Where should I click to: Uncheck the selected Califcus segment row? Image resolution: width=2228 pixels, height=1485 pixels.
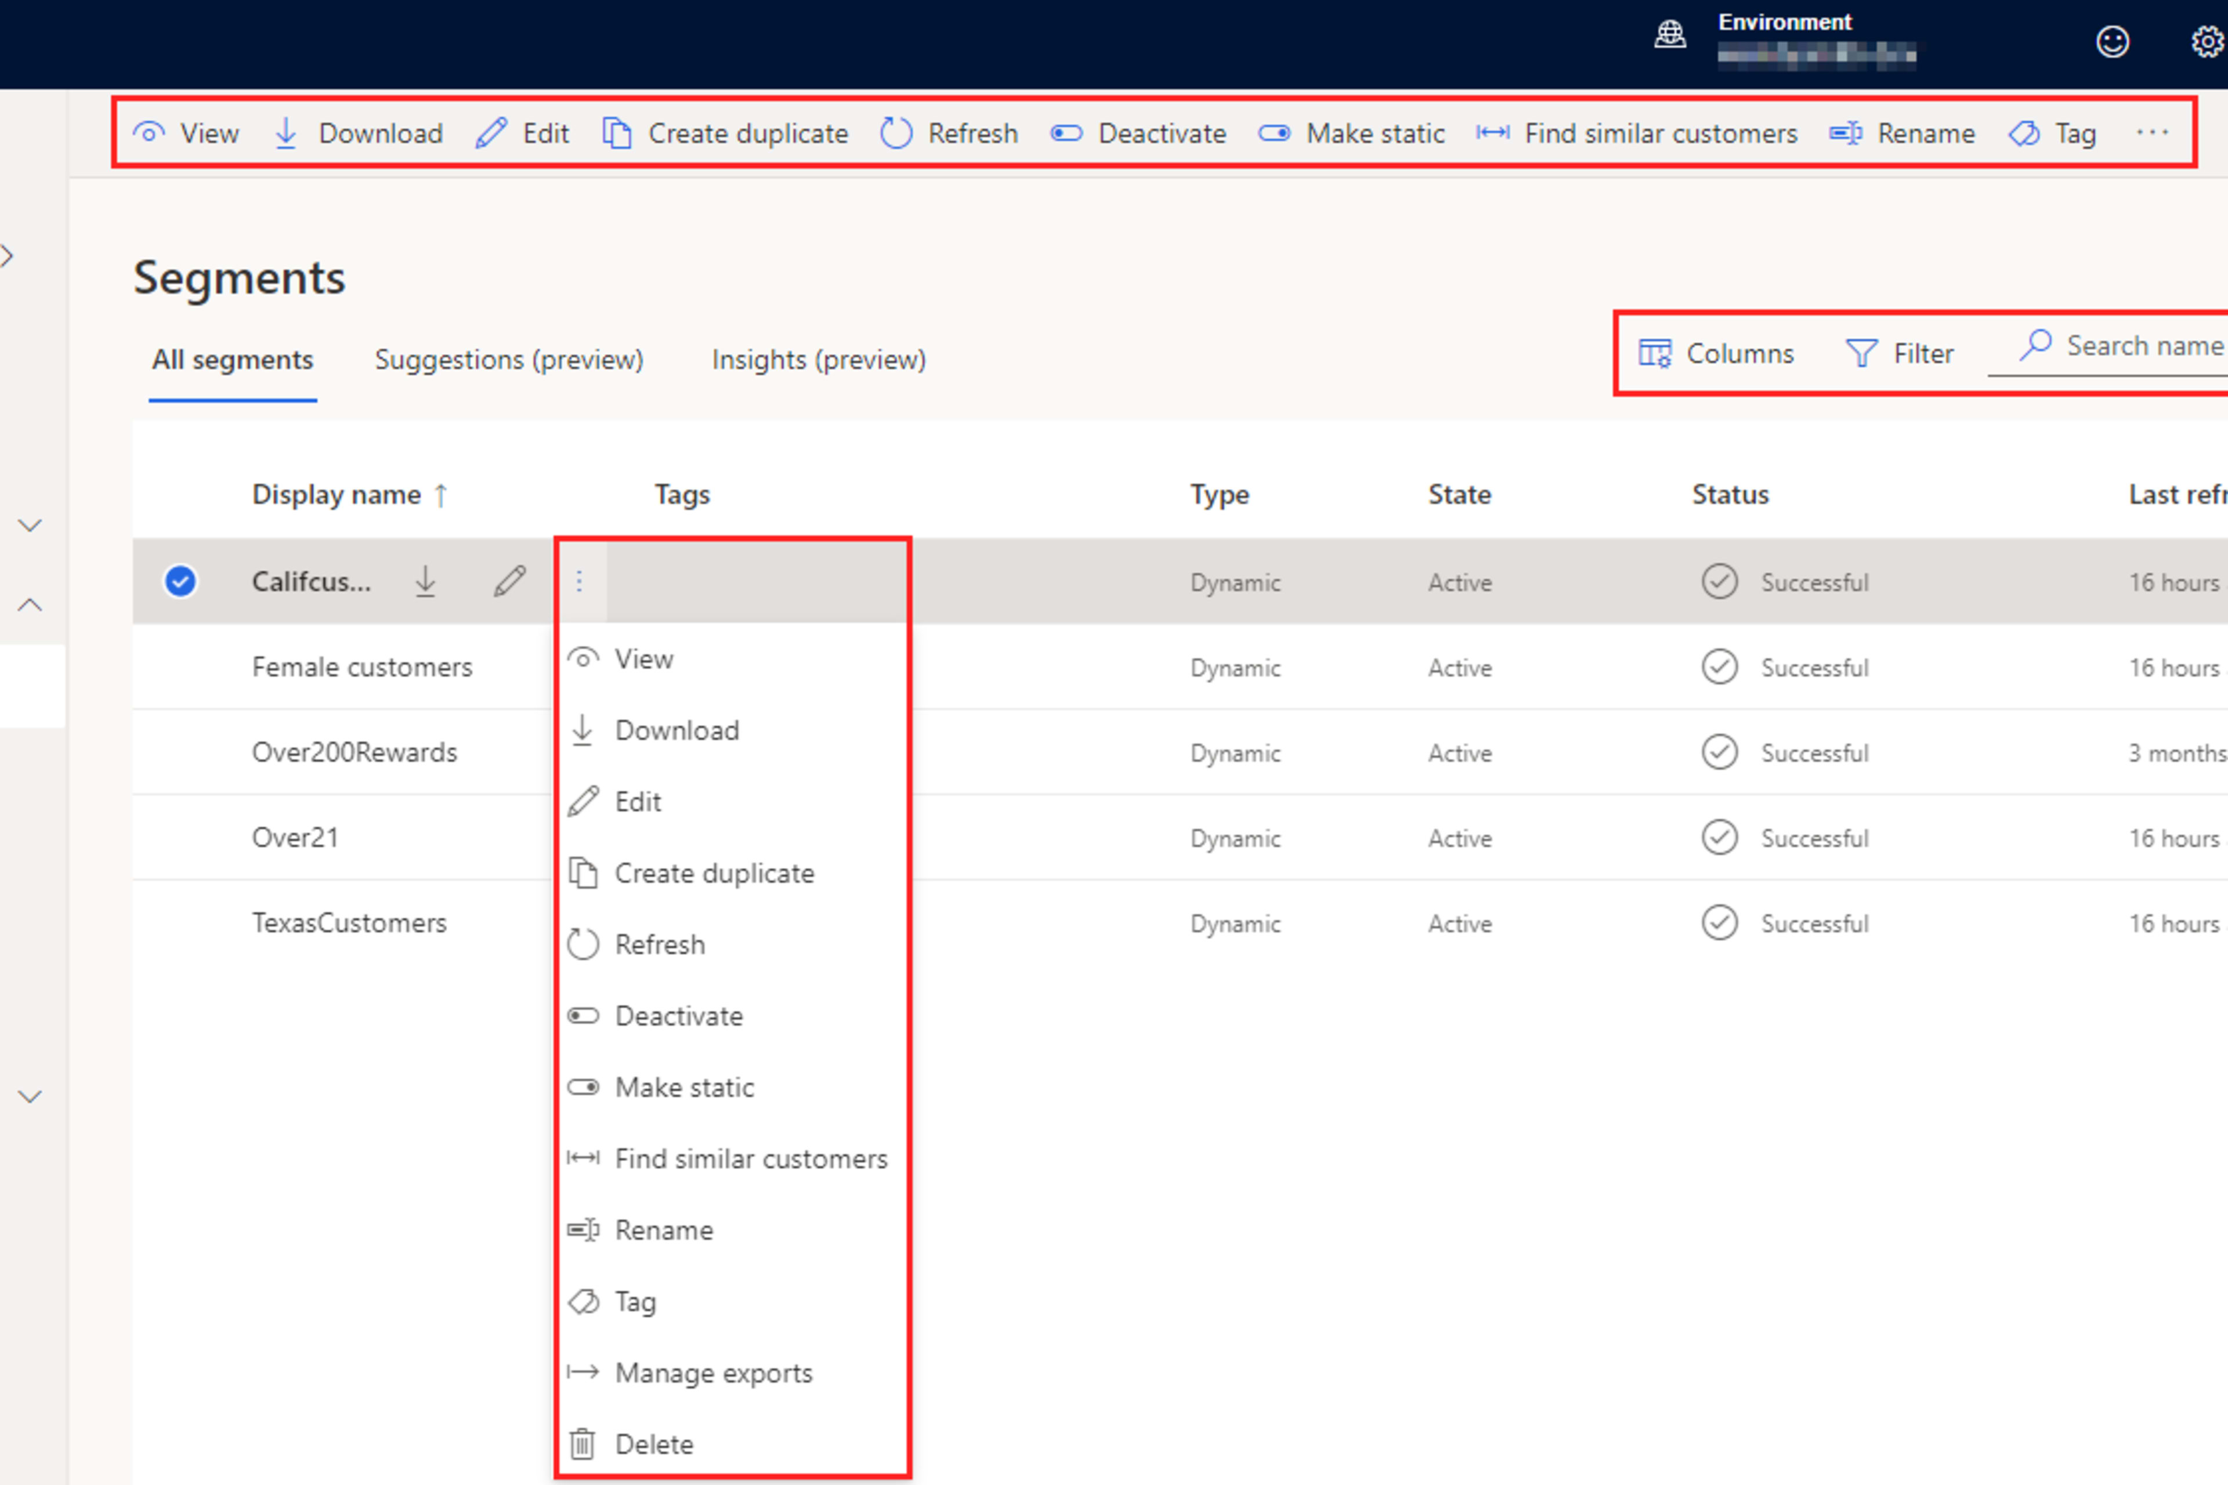click(180, 581)
